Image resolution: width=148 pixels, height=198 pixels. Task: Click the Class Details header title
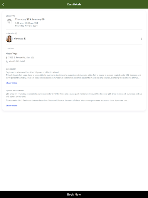[x=74, y=4]
